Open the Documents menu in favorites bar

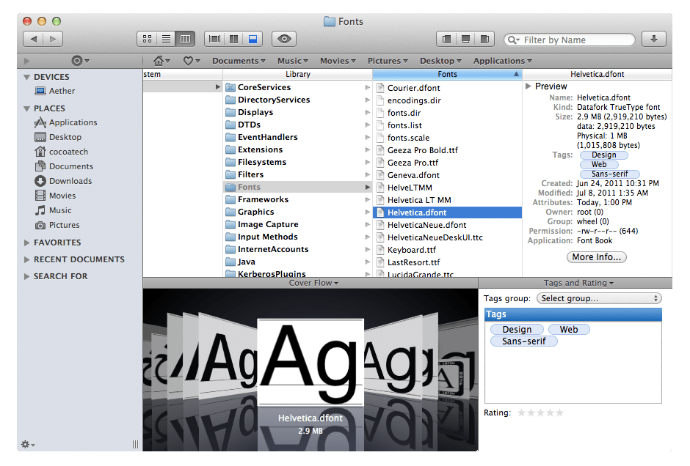pos(239,61)
